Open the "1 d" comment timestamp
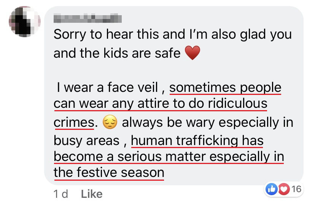Screen dimensions: 315x202 pos(60,194)
